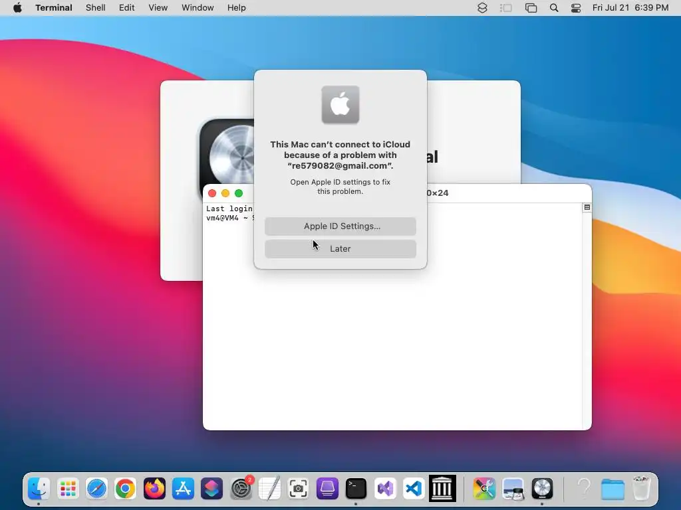Open Control Center in the menu bar
681x510 pixels.
(x=576, y=8)
